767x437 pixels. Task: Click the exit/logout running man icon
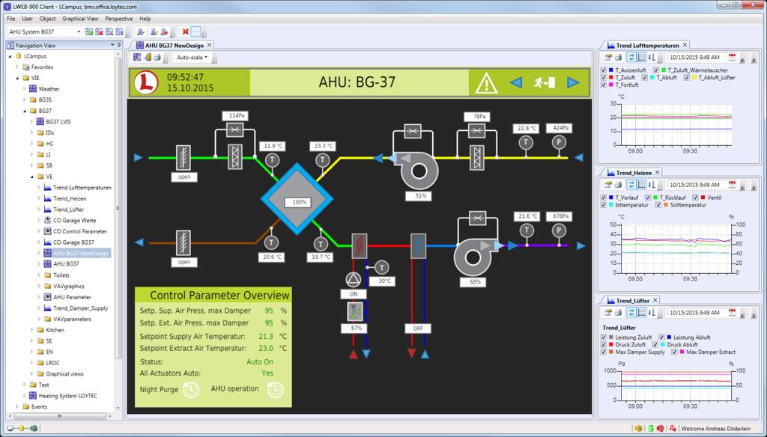(544, 82)
